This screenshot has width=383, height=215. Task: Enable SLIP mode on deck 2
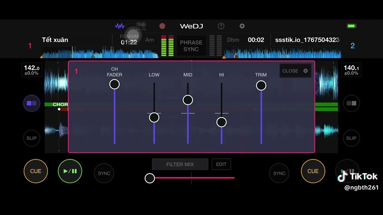click(351, 138)
